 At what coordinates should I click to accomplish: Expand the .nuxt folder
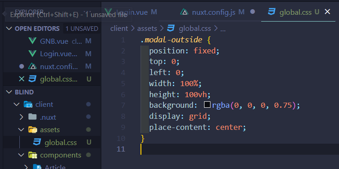21,117
